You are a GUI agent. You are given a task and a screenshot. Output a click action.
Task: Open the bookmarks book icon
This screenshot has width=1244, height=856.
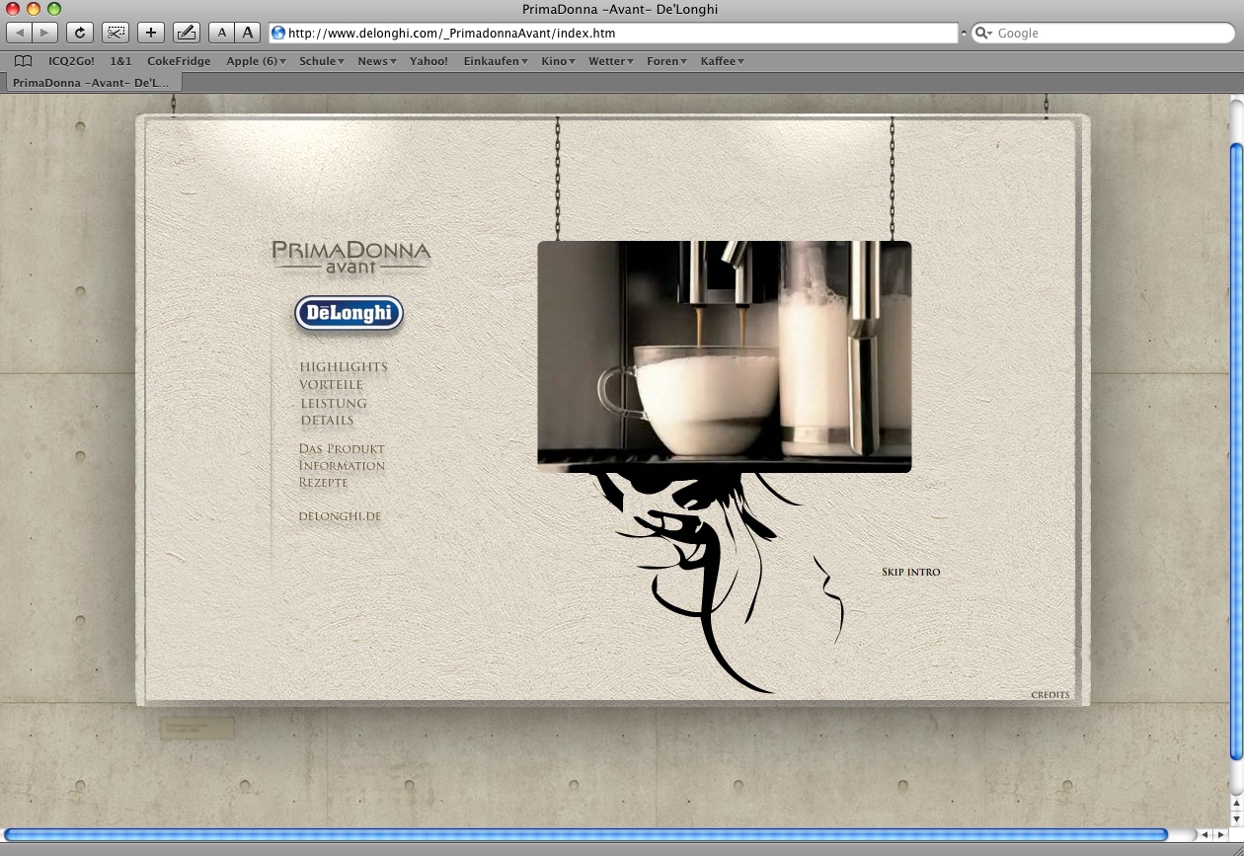coord(23,61)
